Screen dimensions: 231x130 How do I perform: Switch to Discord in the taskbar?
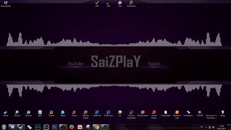[x=12, y=127]
